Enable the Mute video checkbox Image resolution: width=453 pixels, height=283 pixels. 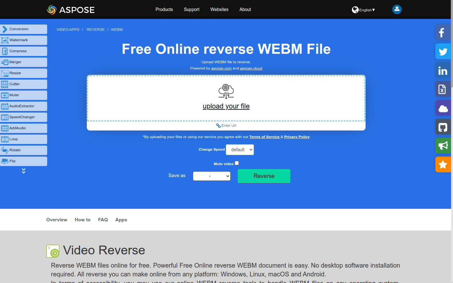237,163
